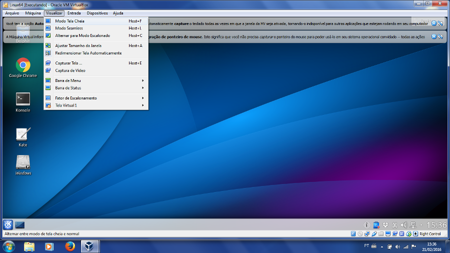The height and width of the screenshot is (253, 450).
Task: Open the Windows Start menu
Action: [x=9, y=246]
